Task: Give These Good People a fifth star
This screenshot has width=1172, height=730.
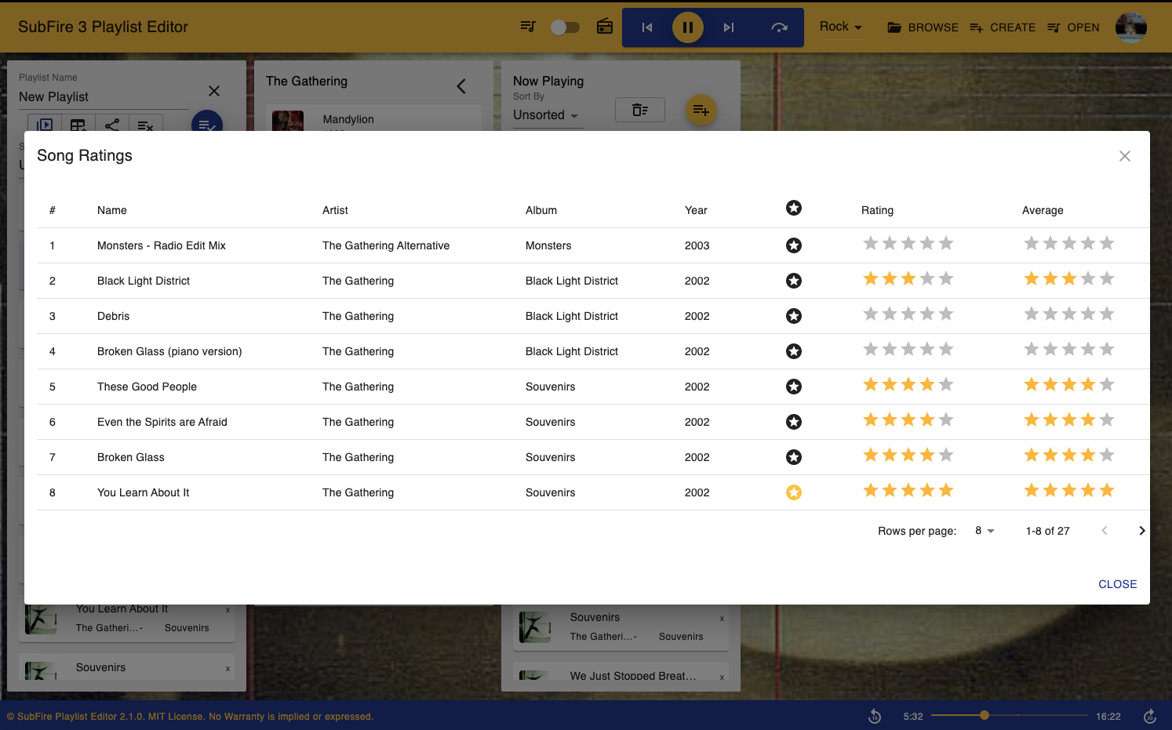Action: click(946, 384)
